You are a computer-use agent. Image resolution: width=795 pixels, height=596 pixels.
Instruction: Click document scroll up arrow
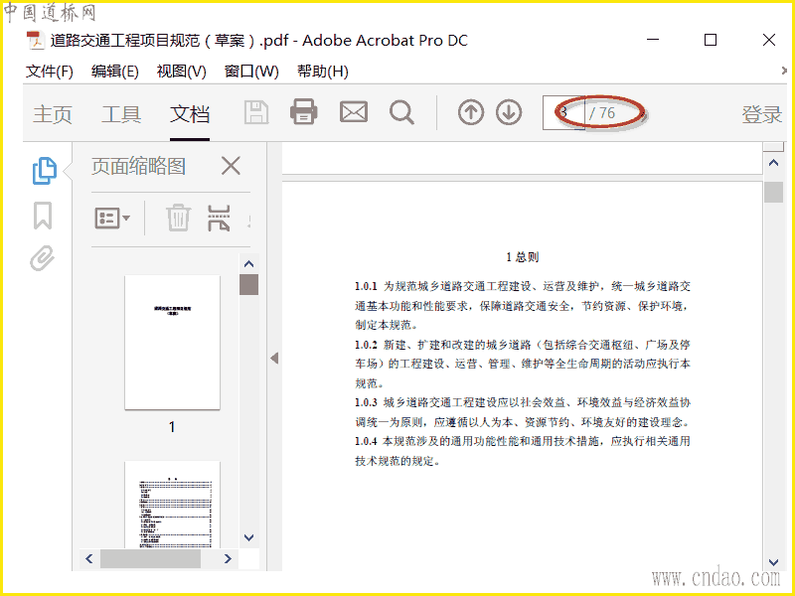(773, 163)
